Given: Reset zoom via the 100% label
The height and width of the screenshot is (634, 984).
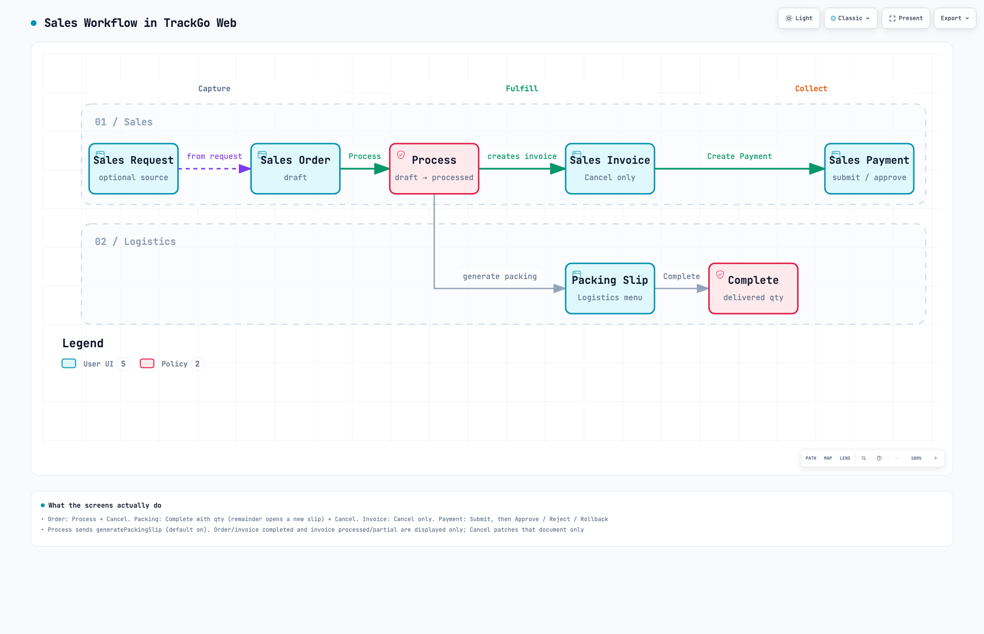Looking at the screenshot, I should [916, 458].
